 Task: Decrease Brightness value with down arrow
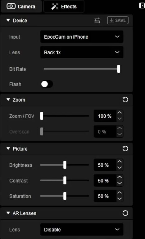point(120,168)
